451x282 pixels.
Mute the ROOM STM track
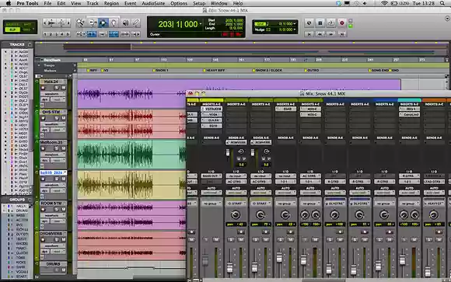pyautogui.click(x=63, y=209)
